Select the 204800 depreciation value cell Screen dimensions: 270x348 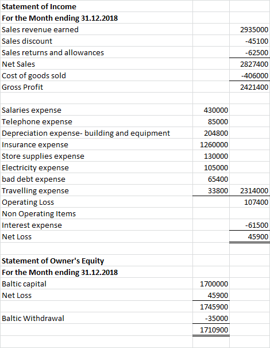pos(211,133)
